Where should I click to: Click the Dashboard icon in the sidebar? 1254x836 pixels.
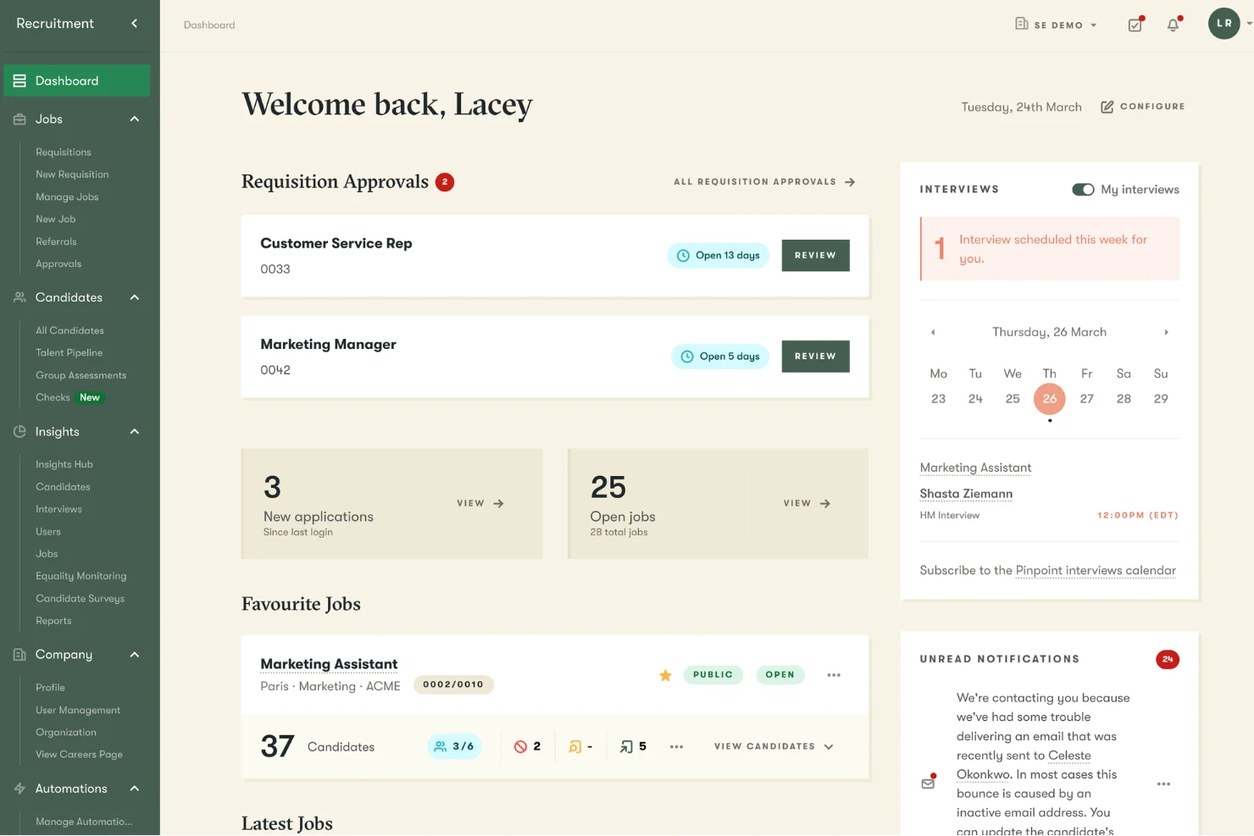(19, 81)
